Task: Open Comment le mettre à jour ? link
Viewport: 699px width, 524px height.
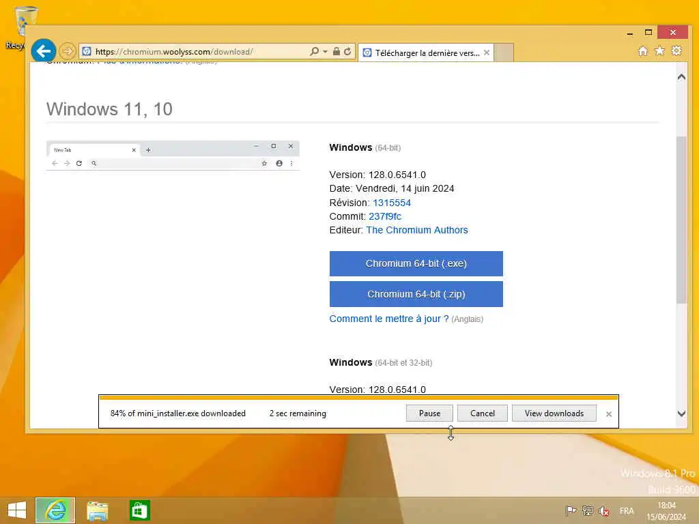Action: 388,319
